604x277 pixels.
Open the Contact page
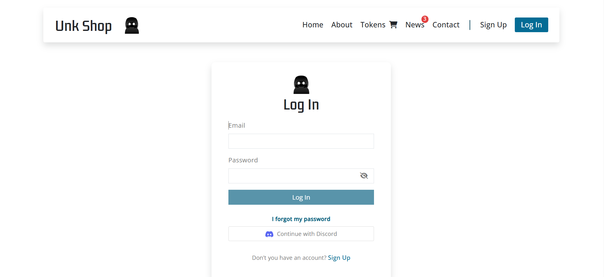(x=446, y=25)
